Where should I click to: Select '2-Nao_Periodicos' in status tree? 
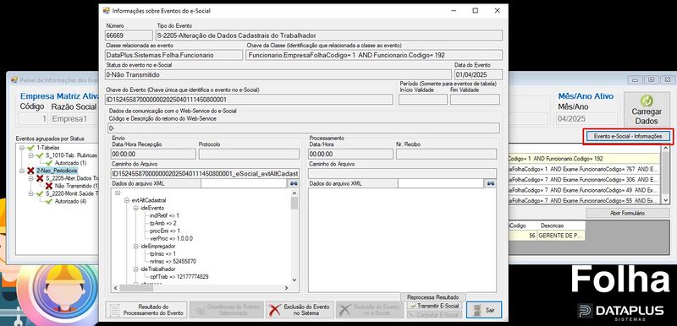tap(57, 171)
